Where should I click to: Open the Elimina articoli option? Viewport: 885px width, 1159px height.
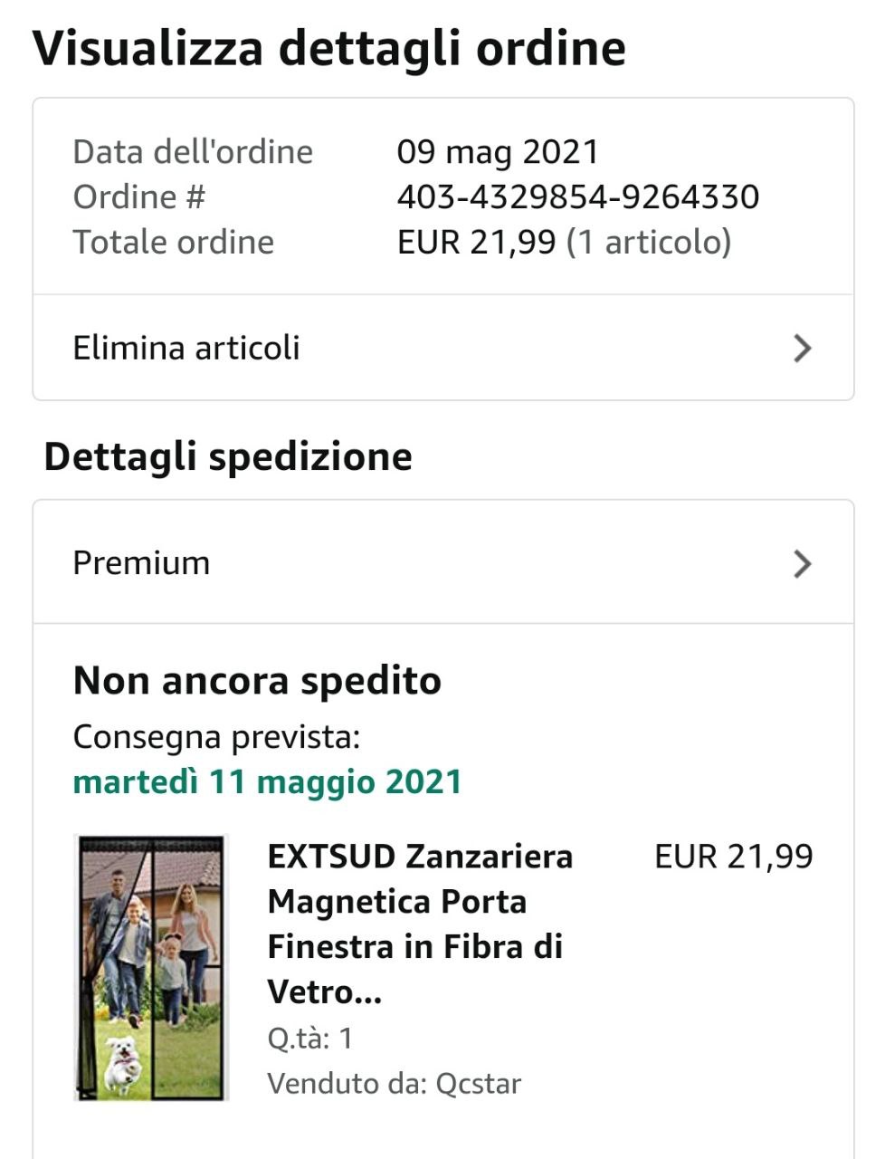tap(443, 348)
